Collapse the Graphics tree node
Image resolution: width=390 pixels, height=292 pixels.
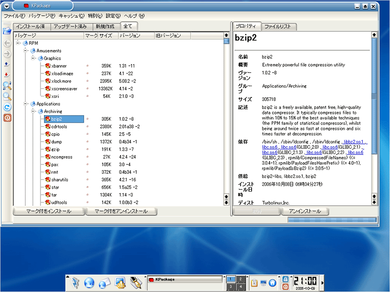click(x=33, y=58)
